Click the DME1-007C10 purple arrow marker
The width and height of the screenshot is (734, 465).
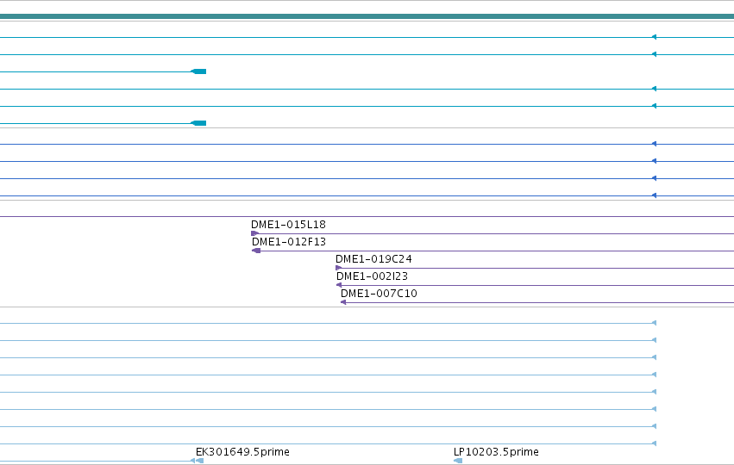click(x=343, y=302)
